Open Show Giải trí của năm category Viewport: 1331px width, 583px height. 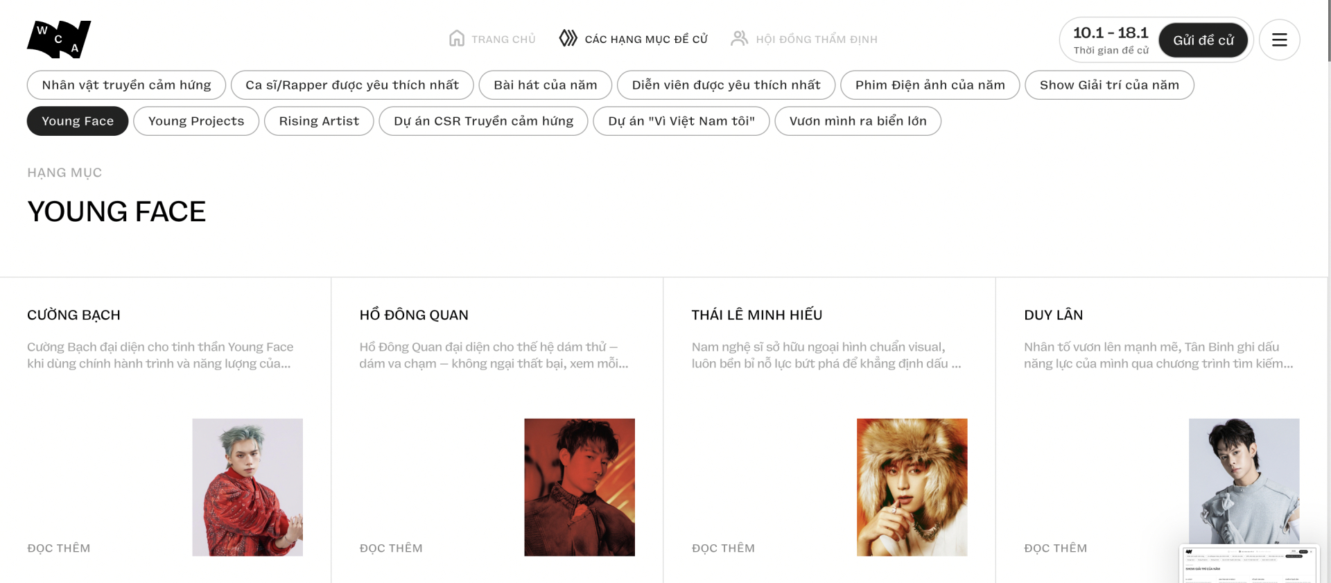click(1108, 85)
